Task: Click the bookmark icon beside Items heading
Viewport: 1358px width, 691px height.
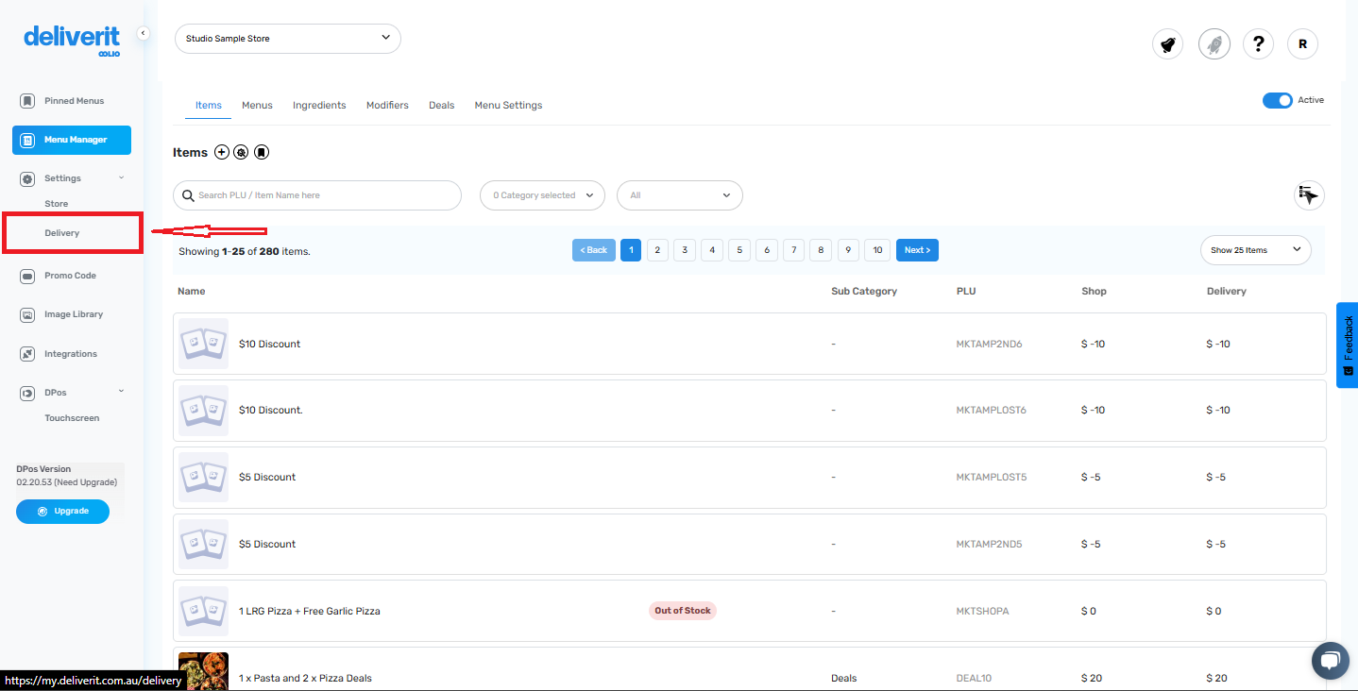Action: click(261, 151)
